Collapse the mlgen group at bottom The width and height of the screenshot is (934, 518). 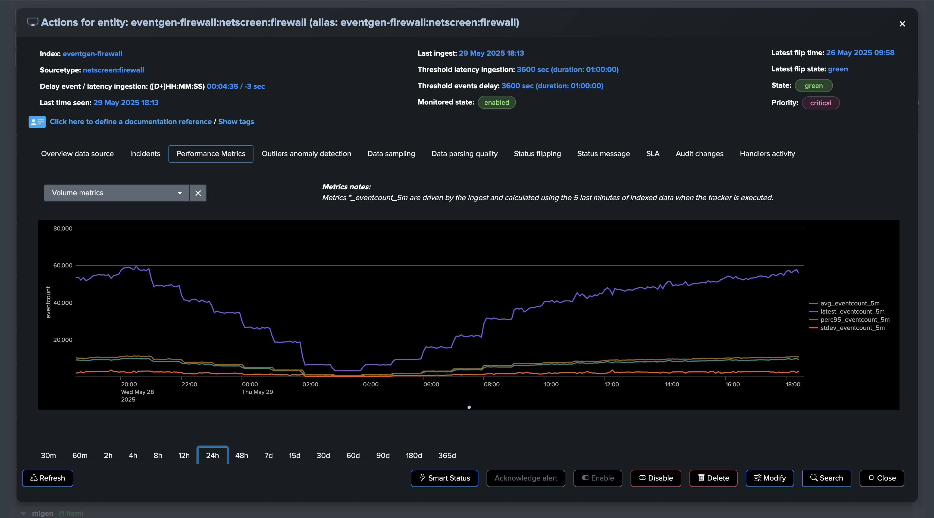pos(24,513)
